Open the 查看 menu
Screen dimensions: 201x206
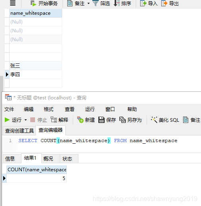coord(70,109)
